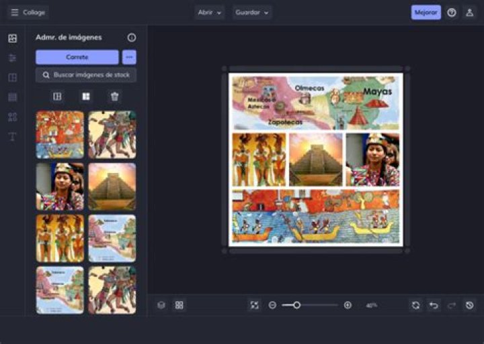484x344 pixels.
Task: Select the customize sliders sidebar icon
Action: 13,58
